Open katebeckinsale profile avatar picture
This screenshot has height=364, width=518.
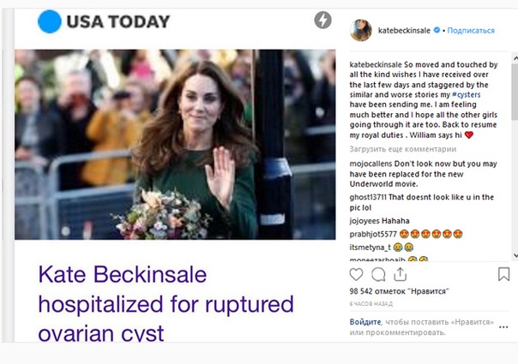point(361,30)
